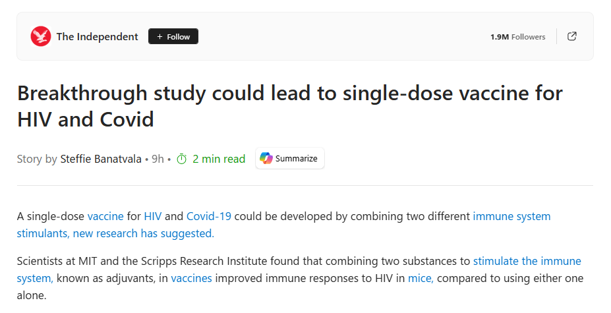Viewport: 611px width, 313px height.
Task: Follow the "mice" hyperlink
Action: coord(421,279)
